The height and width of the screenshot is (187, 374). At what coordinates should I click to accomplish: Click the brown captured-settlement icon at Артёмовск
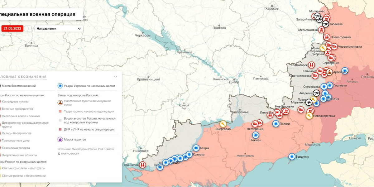pyautogui.click(x=329, y=73)
